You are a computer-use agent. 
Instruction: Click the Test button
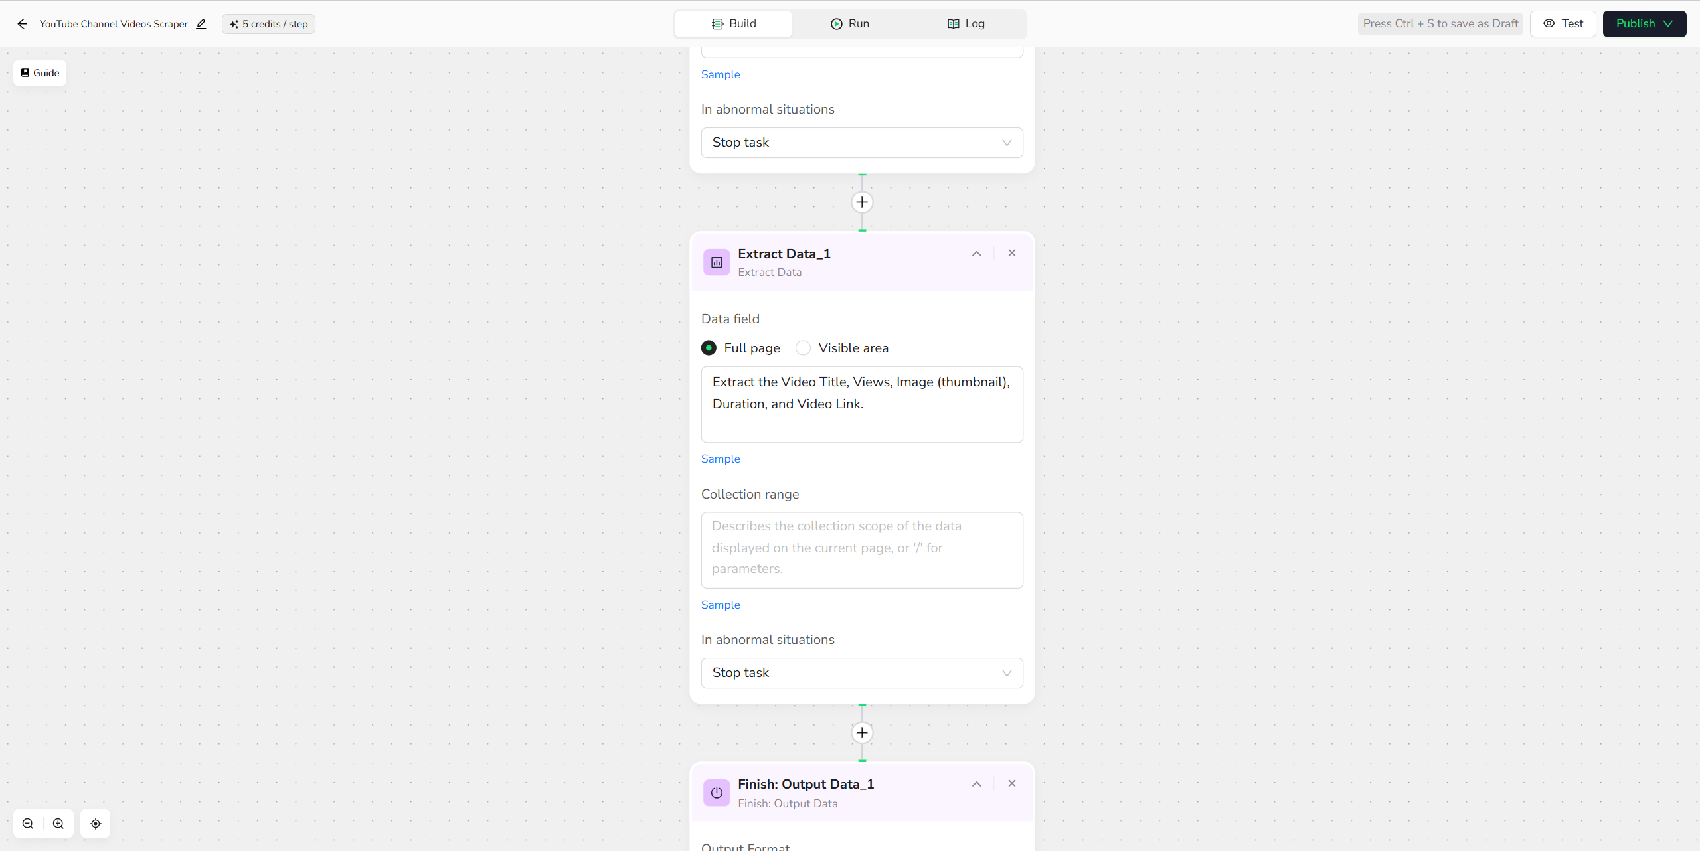tap(1563, 24)
